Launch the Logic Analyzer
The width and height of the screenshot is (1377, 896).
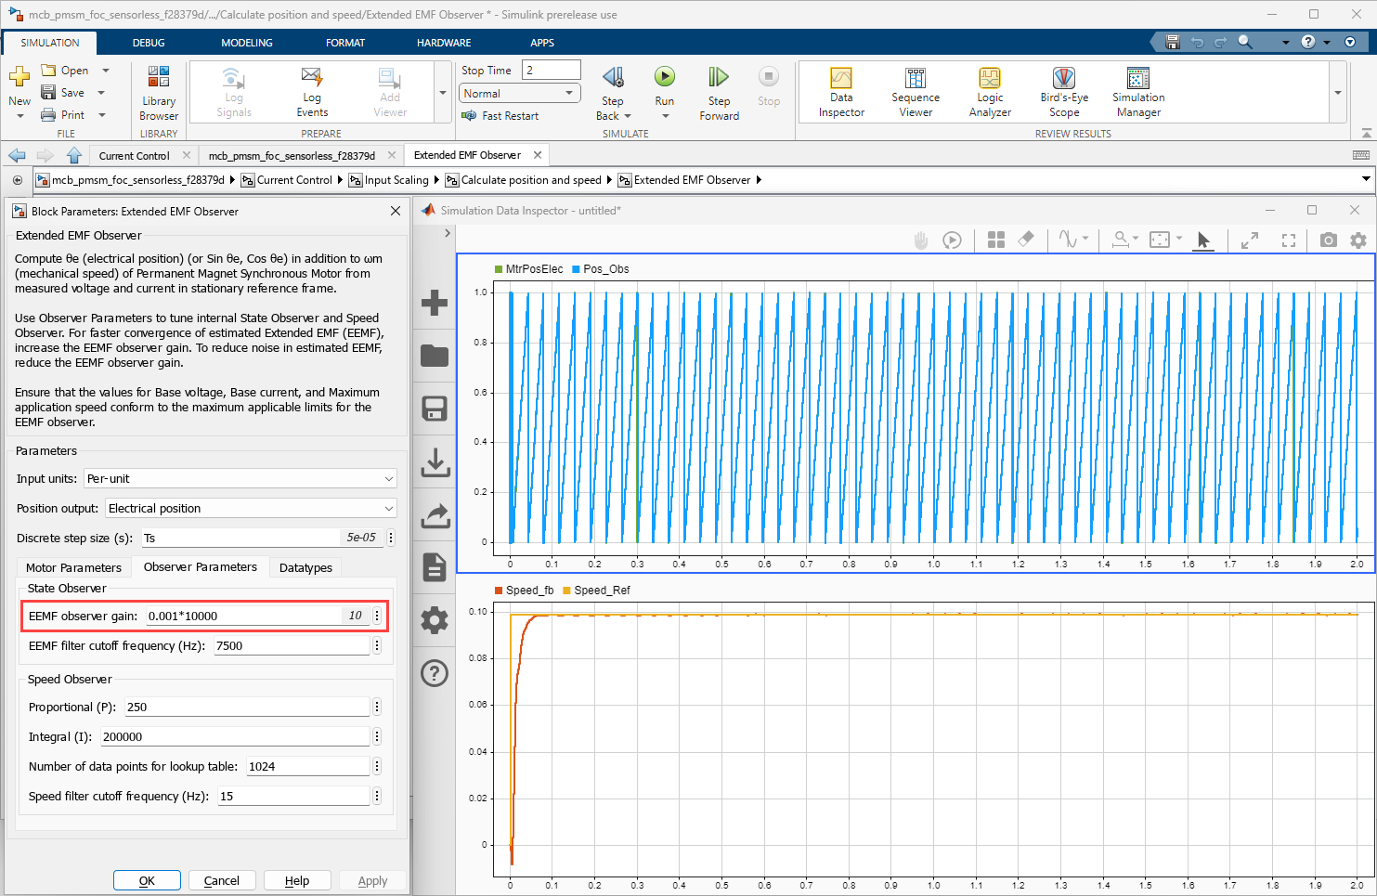pyautogui.click(x=990, y=91)
